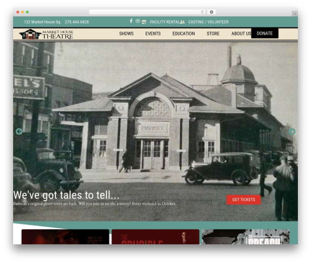
Task: Go to previous slide arrow
Action: tap(19, 131)
